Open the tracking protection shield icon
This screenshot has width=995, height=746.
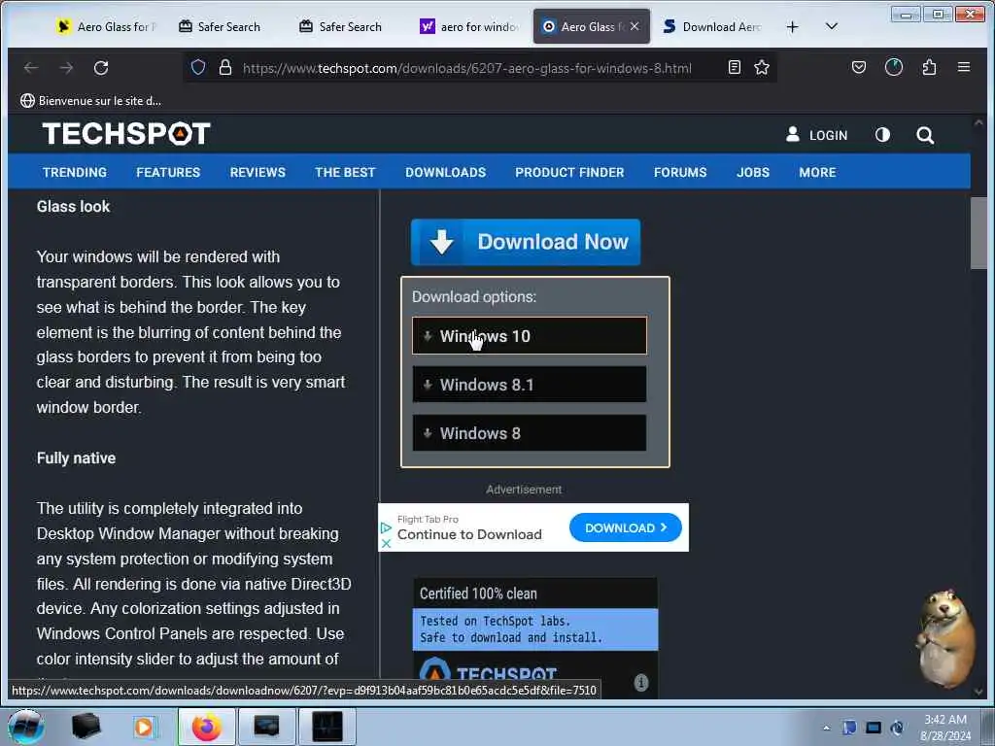pyautogui.click(x=198, y=67)
